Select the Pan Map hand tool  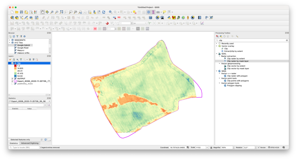[x=42, y=12]
